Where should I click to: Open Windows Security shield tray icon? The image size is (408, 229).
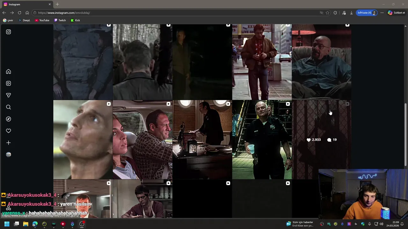363,224
